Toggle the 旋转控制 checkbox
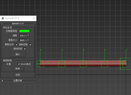Image resolution: width=131 pixels, height=95 pixels. tap(30, 45)
